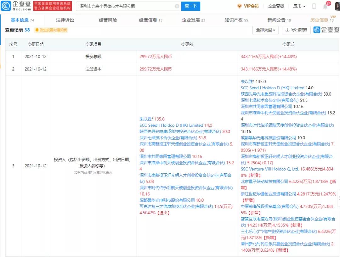Open 深圳七泽技术合伙企业 in 变更前 column
The height and width of the screenshot is (257, 340).
tap(168, 138)
